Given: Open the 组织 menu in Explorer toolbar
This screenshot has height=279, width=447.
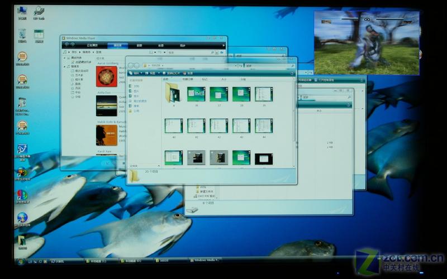Looking at the screenshot, I should 136,73.
